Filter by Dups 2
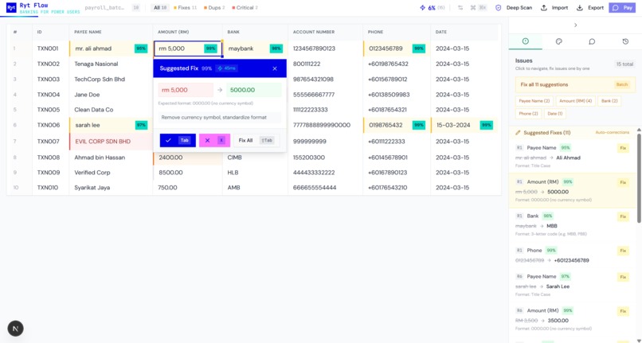This screenshot has height=343, width=642. pyautogui.click(x=214, y=8)
